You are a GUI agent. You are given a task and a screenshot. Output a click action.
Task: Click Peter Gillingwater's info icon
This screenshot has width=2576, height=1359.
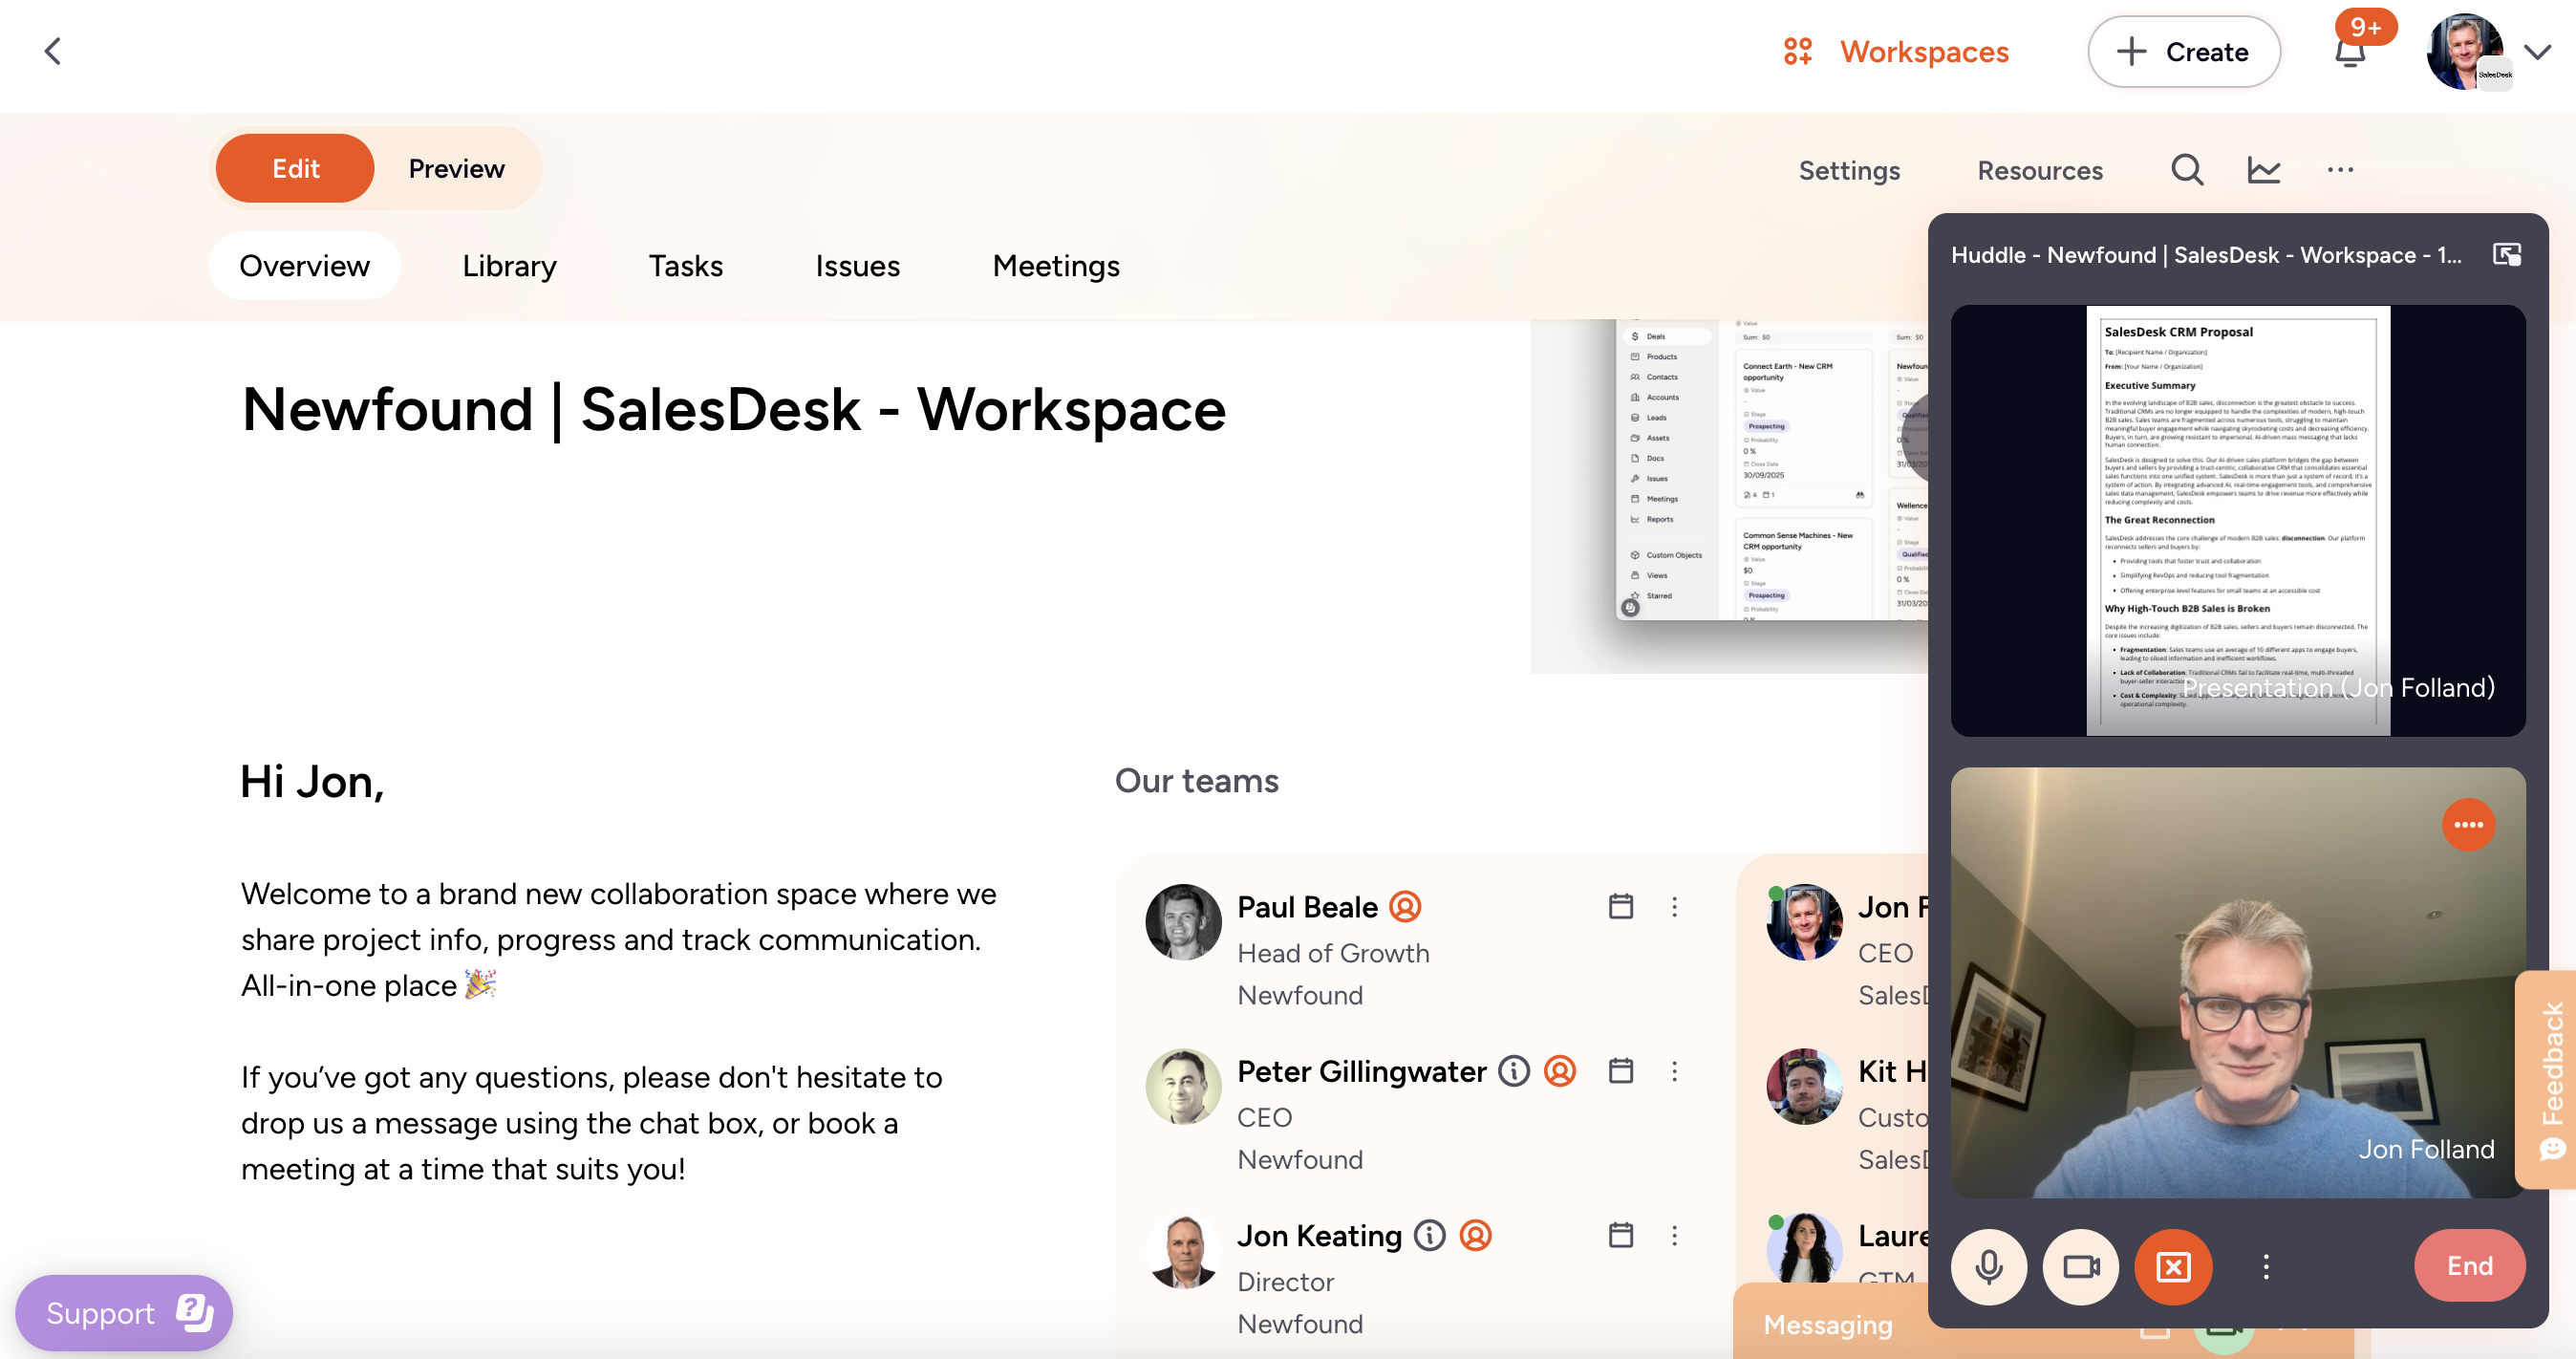tap(1513, 1071)
